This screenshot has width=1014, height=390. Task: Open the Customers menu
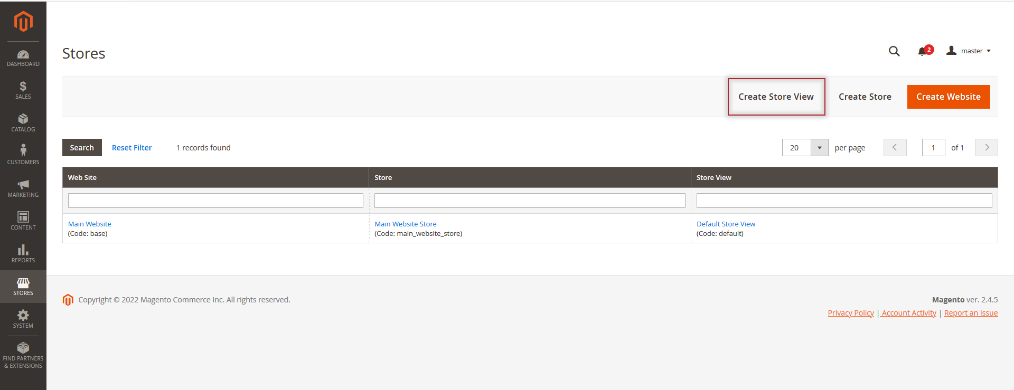click(x=23, y=156)
